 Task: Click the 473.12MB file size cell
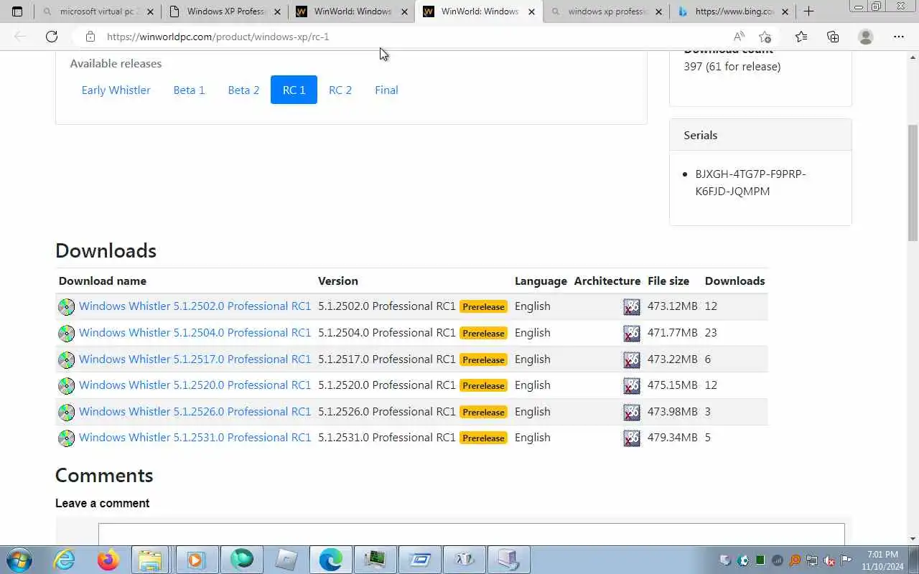(x=672, y=306)
